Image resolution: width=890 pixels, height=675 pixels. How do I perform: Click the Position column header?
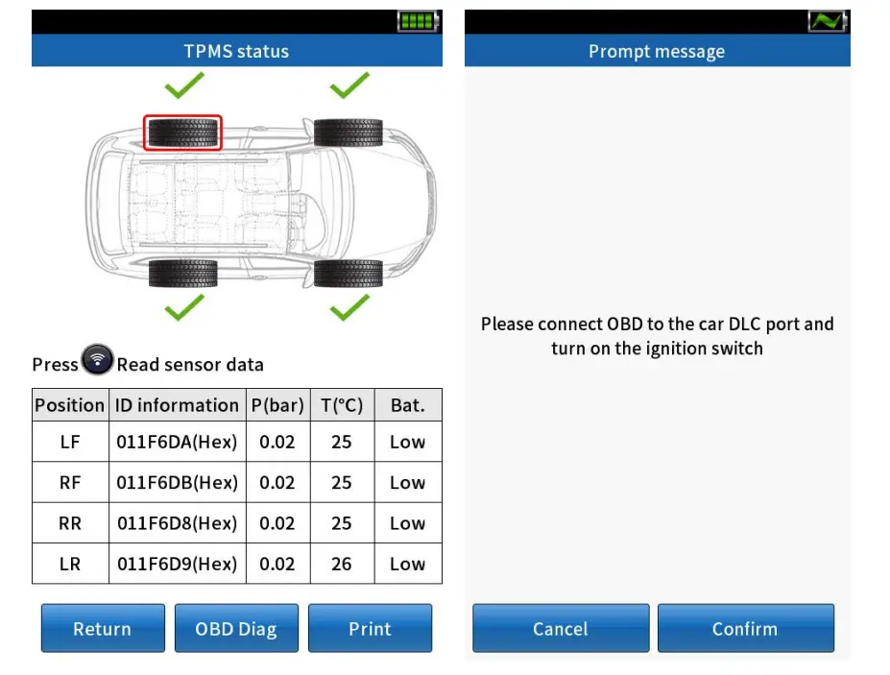tap(69, 404)
